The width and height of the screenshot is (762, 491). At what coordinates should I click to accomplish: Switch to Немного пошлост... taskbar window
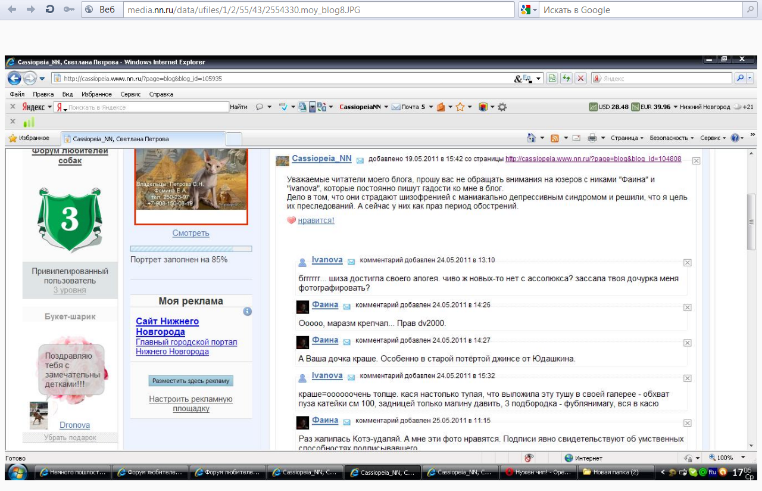coord(73,472)
